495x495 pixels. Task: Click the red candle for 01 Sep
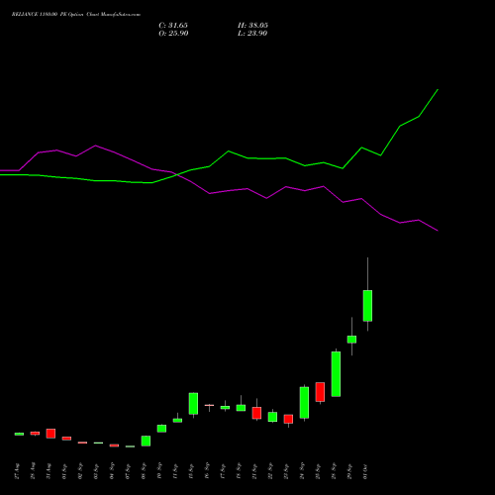[x=66, y=439]
